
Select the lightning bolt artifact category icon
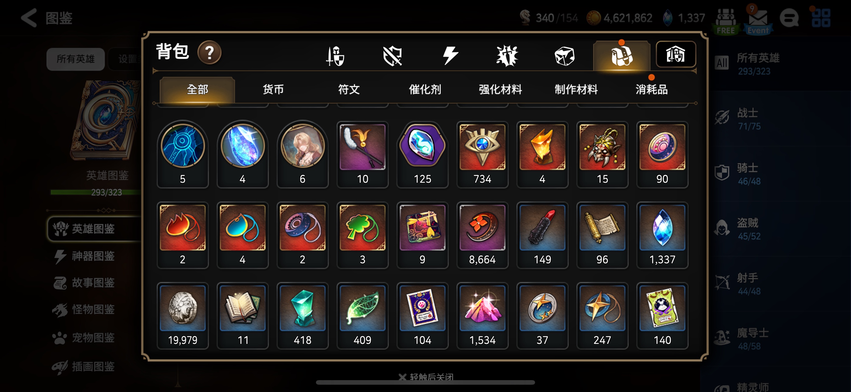(450, 55)
